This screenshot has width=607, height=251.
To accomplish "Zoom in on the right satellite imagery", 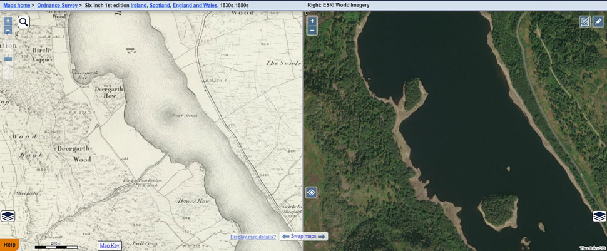I will tap(312, 21).
